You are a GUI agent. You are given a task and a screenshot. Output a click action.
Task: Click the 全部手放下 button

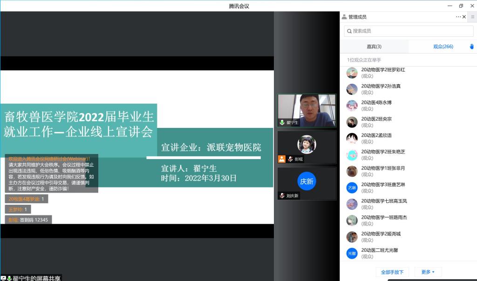point(392,272)
